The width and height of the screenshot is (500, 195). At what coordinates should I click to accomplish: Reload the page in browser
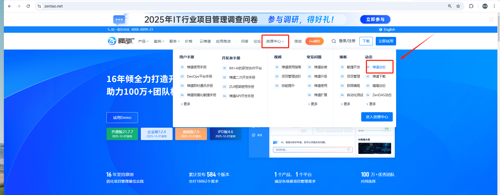point(28,6)
